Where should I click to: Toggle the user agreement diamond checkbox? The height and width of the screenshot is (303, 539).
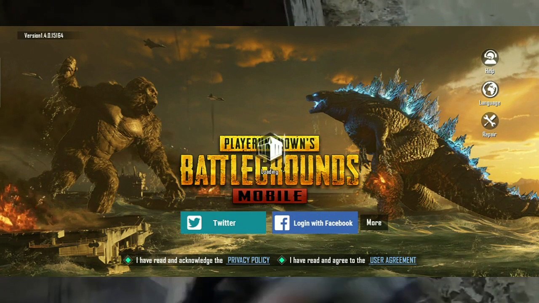(x=282, y=260)
